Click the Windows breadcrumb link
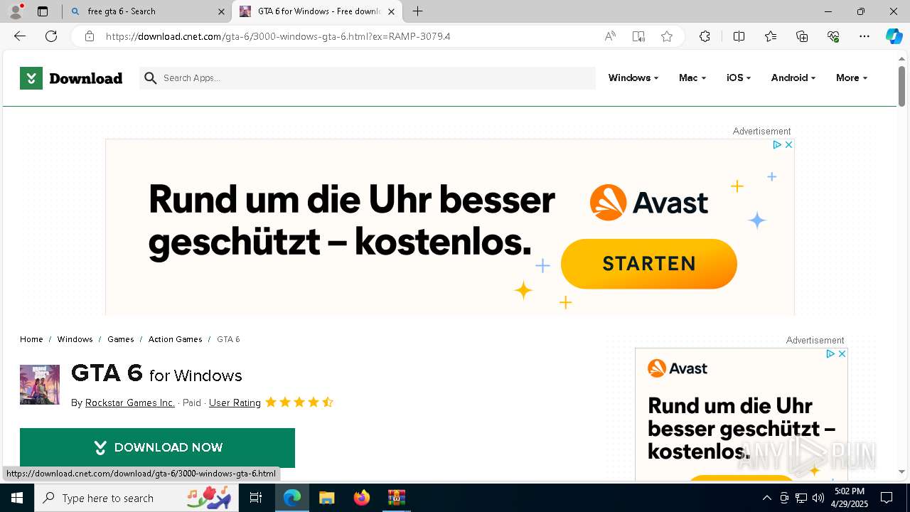Screen dimensions: 910x512 (x=75, y=339)
